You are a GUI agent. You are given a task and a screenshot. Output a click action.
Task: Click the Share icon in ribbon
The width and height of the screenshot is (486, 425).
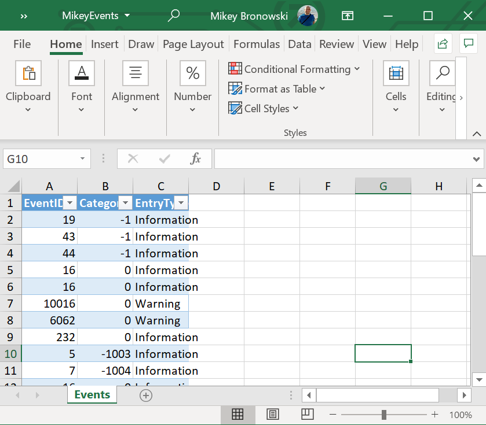click(443, 44)
